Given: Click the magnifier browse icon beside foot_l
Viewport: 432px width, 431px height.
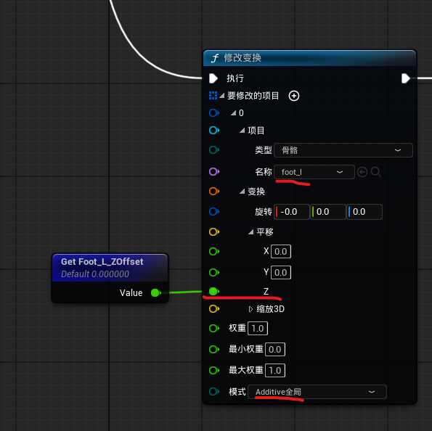Looking at the screenshot, I should [x=376, y=172].
